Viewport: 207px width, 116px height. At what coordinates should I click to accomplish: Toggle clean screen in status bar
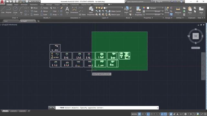(202, 114)
